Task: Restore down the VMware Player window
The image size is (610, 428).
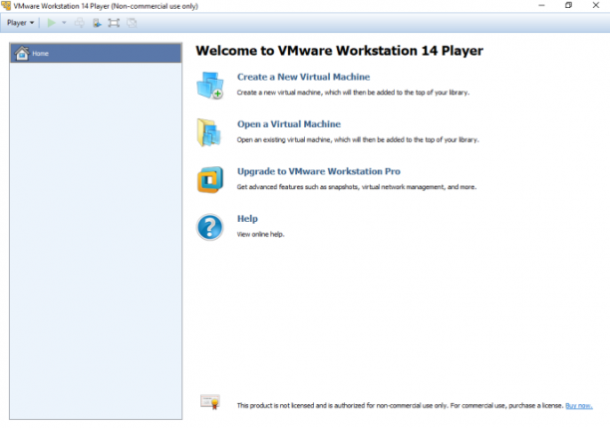Action: [x=568, y=5]
